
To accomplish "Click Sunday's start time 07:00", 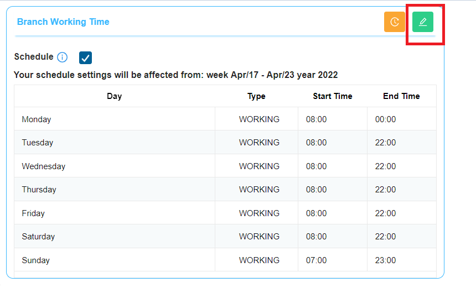I will point(316,260).
